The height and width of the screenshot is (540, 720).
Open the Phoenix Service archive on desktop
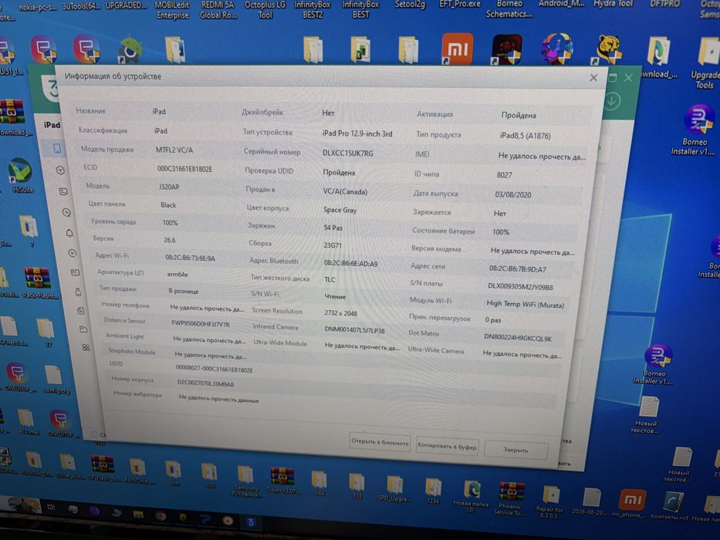[510, 500]
